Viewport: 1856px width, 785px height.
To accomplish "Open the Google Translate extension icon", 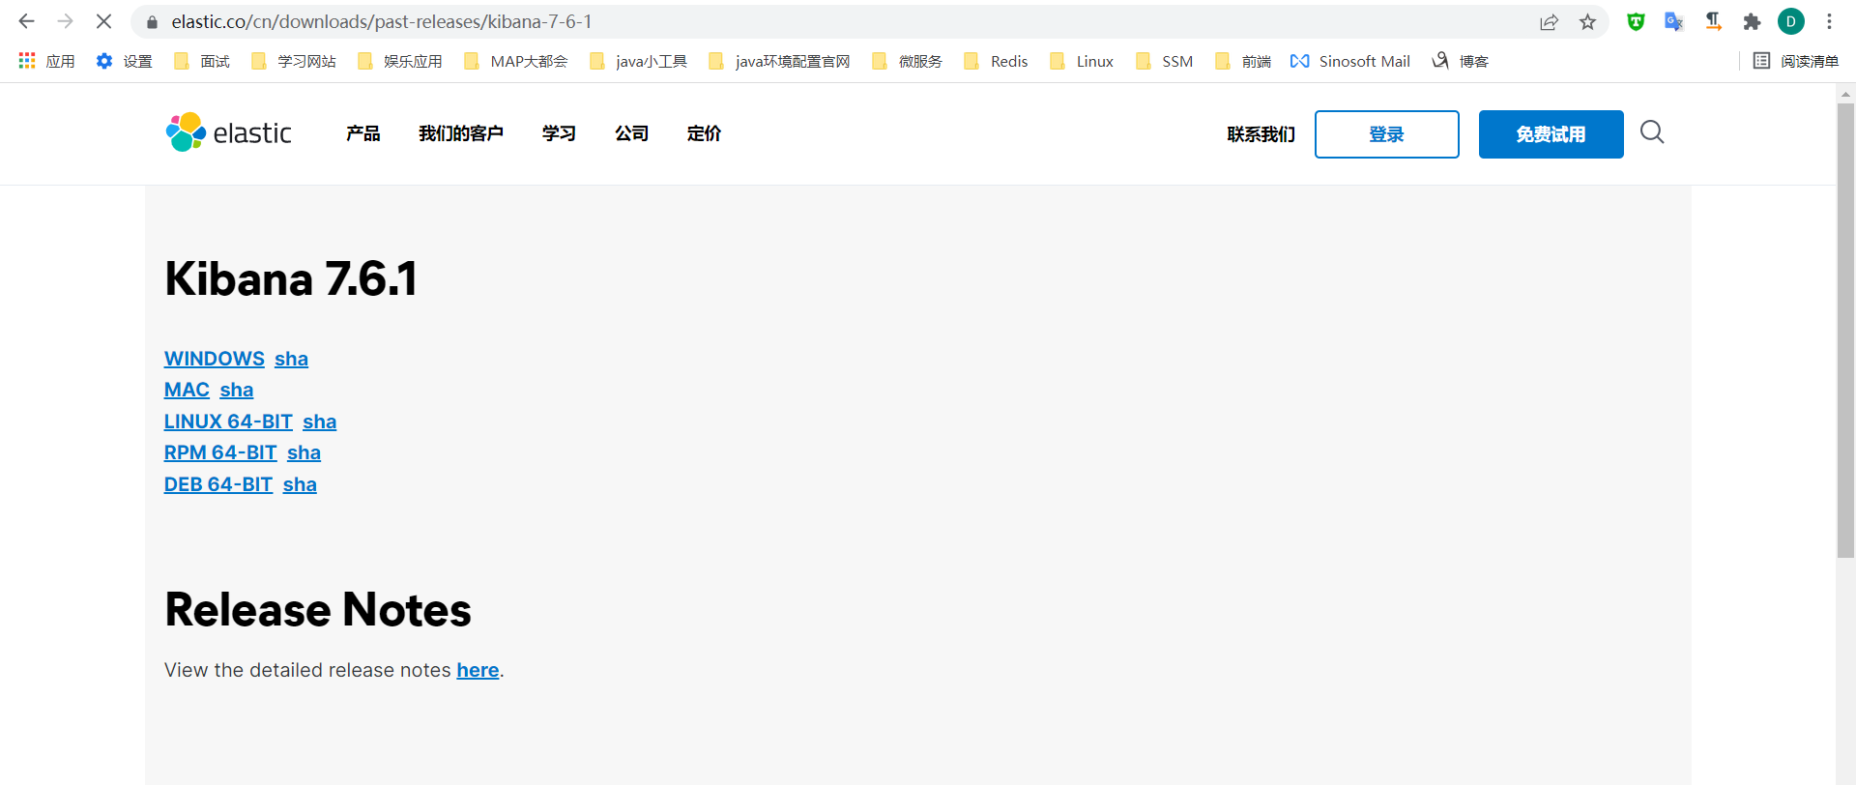I will [1674, 21].
